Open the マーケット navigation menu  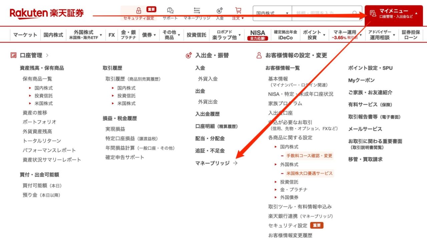[x=25, y=34]
